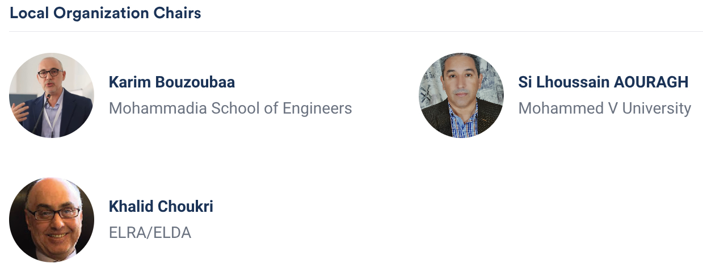The height and width of the screenshot is (272, 703).
Task: Select the "Mohammed V University" affiliation
Action: [x=604, y=108]
